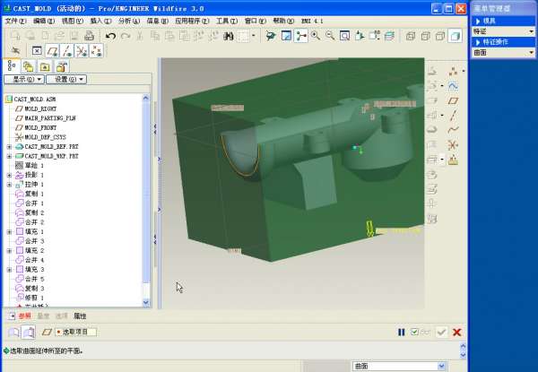
Task: Select the Wireframe display icon
Action: (x=411, y=36)
